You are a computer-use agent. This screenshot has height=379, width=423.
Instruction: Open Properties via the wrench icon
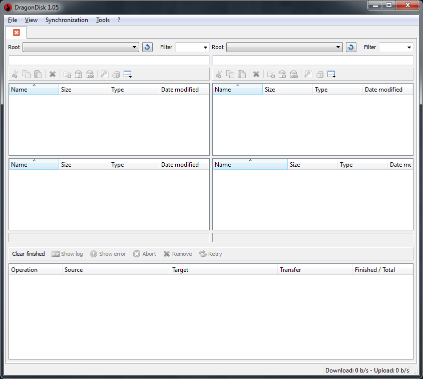click(104, 74)
